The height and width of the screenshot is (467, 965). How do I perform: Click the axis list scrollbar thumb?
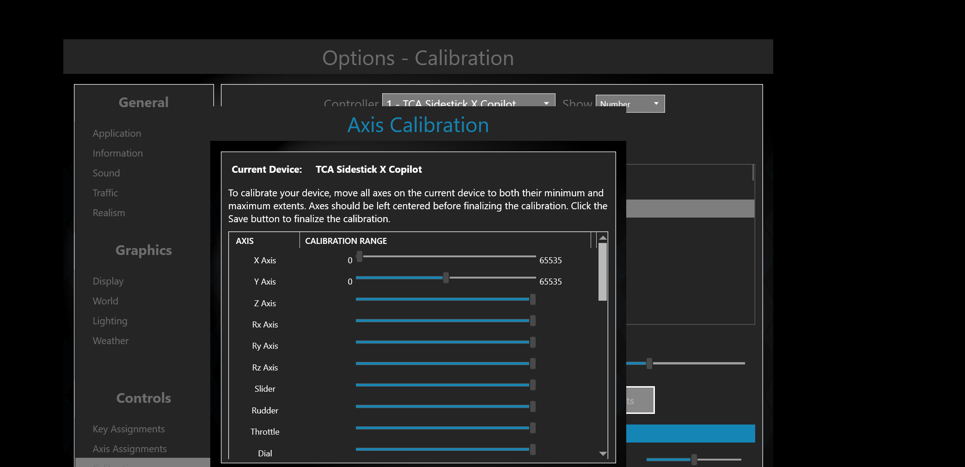coord(603,272)
